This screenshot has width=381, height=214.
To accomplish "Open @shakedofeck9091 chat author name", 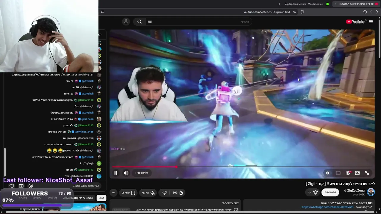I will coord(82,176).
